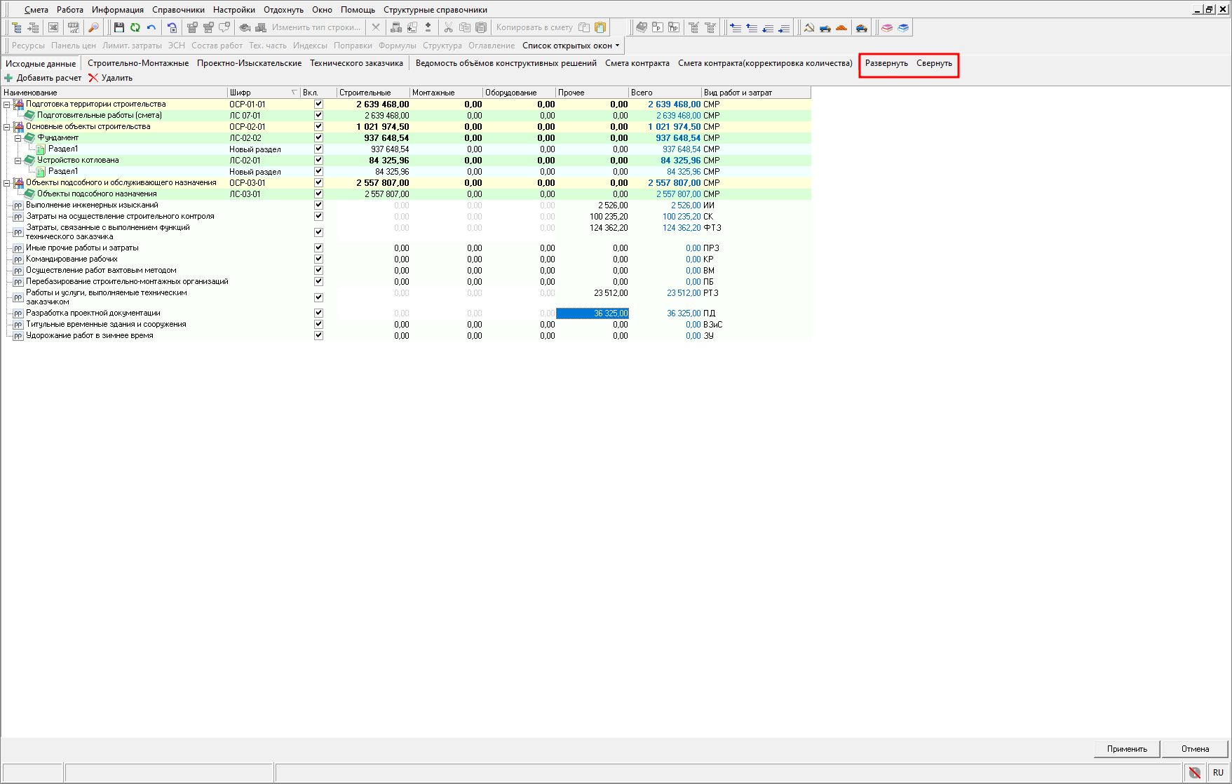Image resolution: width=1232 pixels, height=784 pixels.
Task: Click the muted notification icon in status bar
Action: (x=1195, y=772)
